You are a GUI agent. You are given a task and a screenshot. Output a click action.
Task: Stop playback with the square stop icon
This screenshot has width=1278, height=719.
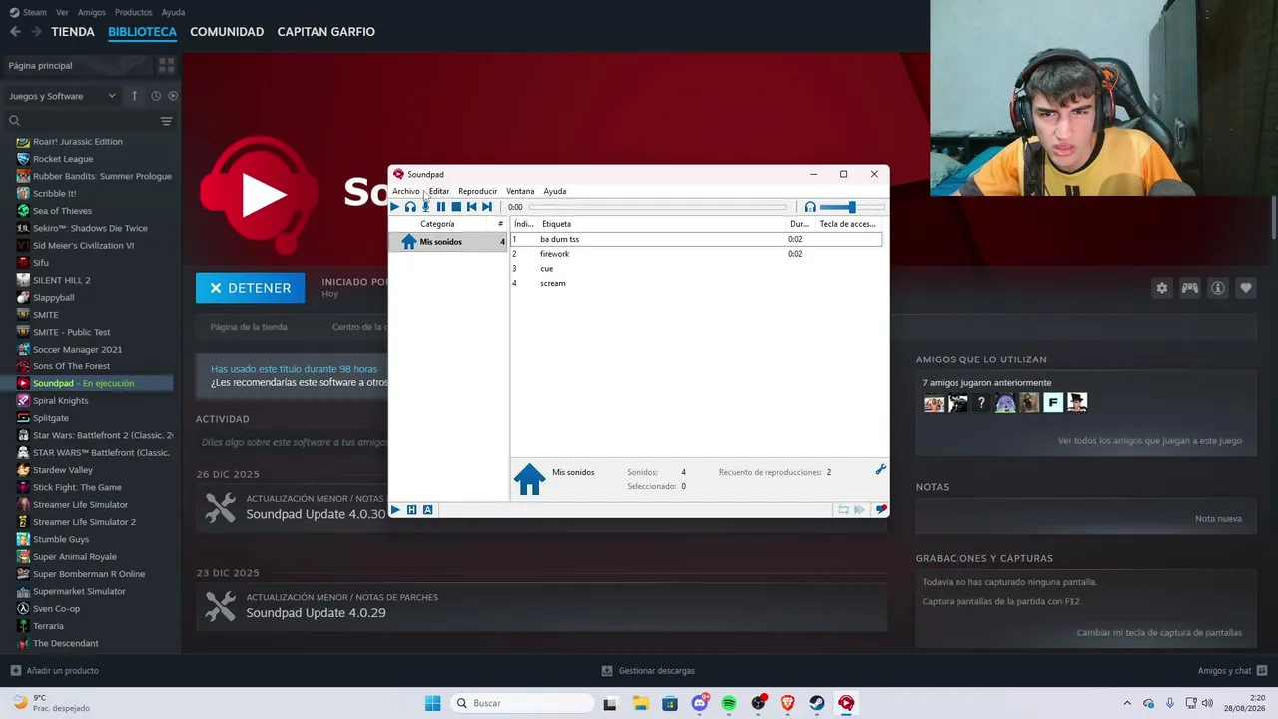click(456, 207)
